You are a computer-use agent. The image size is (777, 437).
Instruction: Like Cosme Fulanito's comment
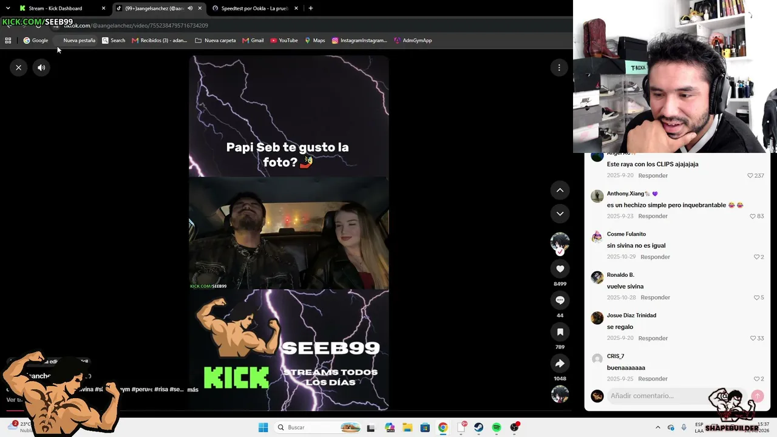coord(758,257)
